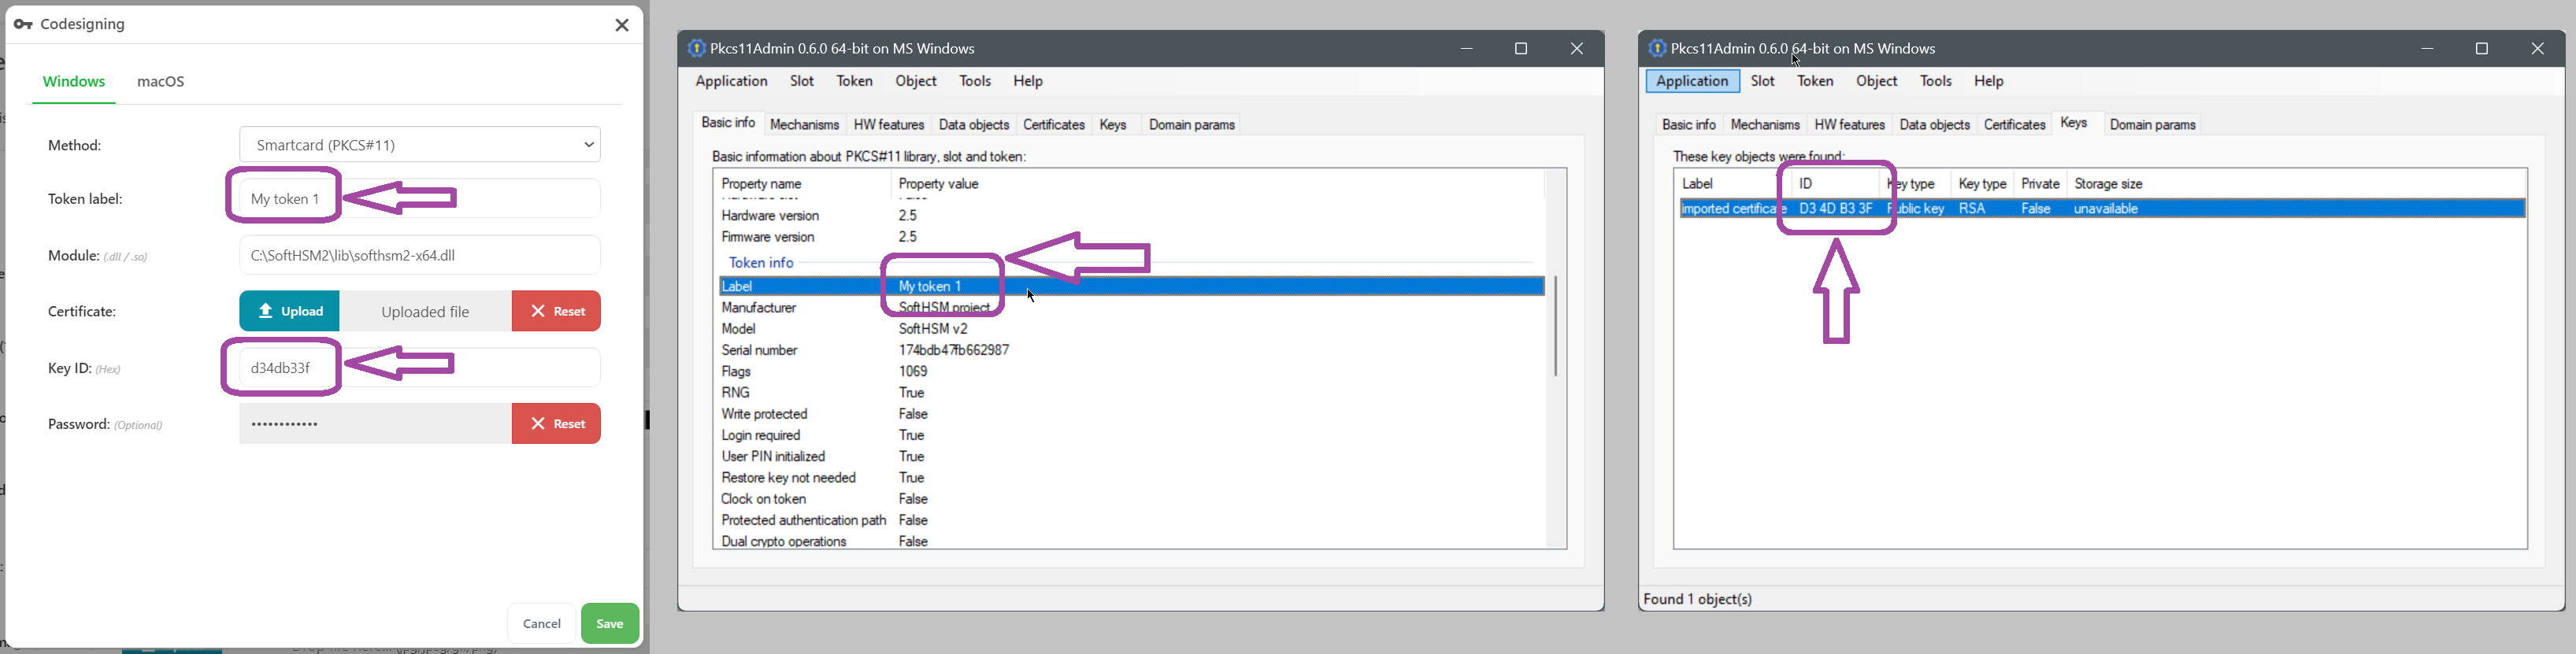Maximize the Pkcs11Admin window showing Token info

click(x=1520, y=49)
